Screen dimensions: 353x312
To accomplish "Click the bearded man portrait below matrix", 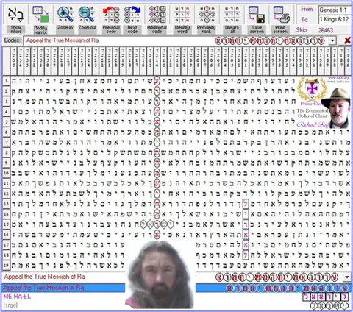I will coord(160,274).
